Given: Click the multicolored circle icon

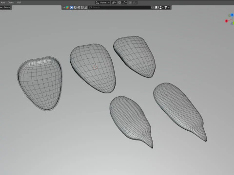Looking at the screenshot, I should (x=67, y=7).
